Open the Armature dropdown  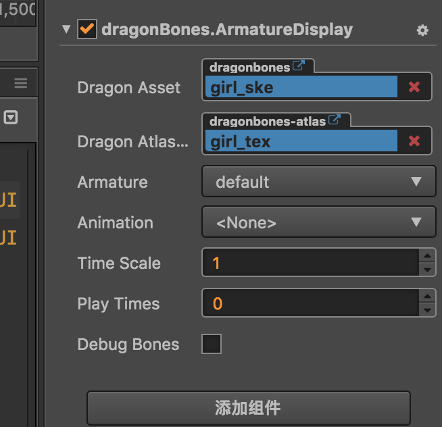click(318, 182)
